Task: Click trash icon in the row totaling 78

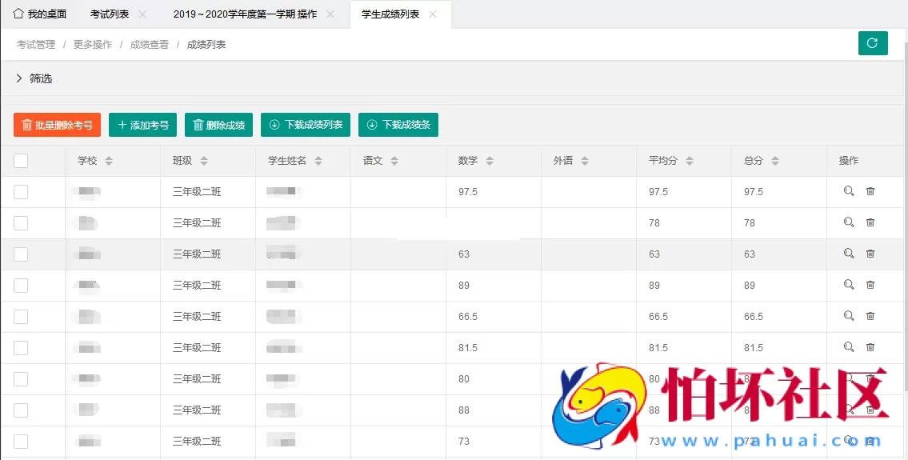Action: [870, 222]
